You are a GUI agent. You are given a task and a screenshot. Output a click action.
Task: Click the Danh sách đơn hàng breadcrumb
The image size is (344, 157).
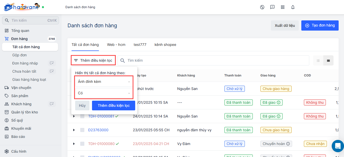(x=80, y=7)
